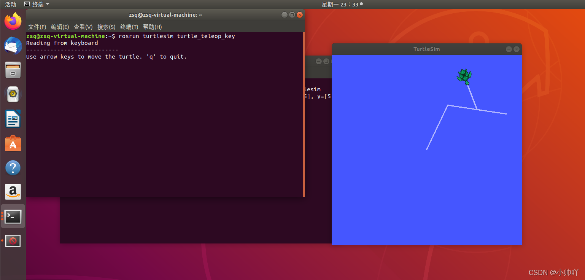Image resolution: width=585 pixels, height=280 pixels.
Task: Open the 搜索(S) terminal menu
Action: click(x=106, y=27)
